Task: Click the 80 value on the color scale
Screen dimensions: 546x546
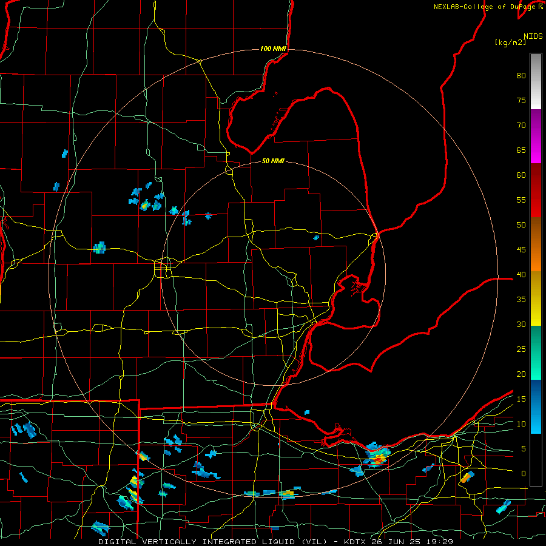Action: [x=521, y=76]
